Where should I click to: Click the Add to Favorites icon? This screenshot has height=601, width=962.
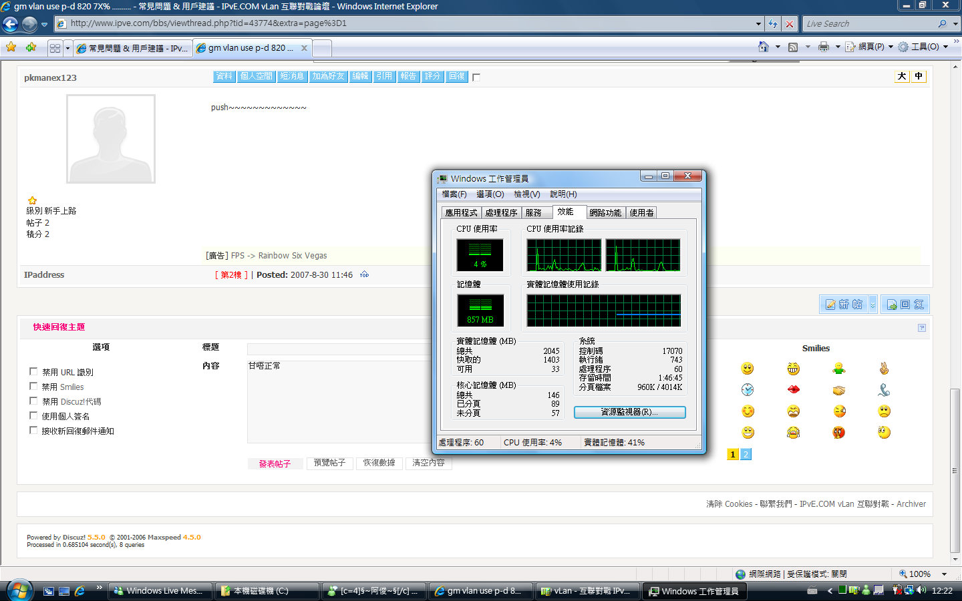point(31,47)
